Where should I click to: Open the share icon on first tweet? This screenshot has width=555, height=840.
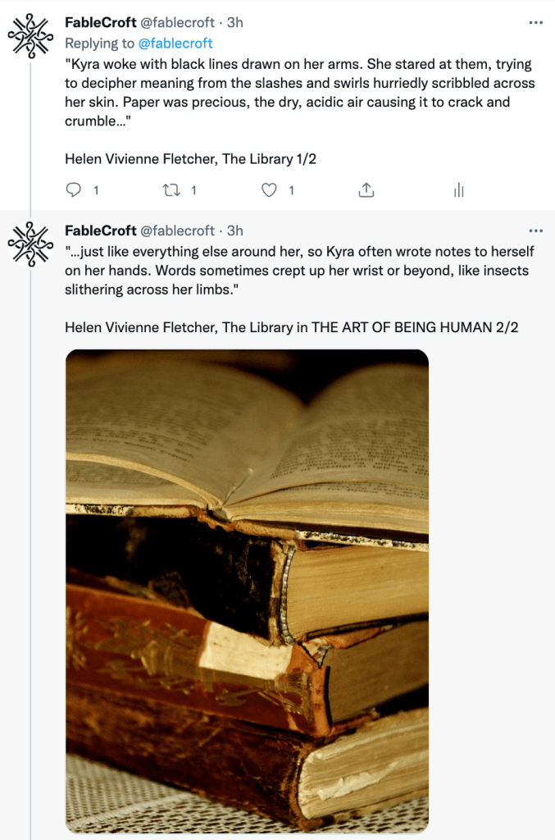coord(366,189)
